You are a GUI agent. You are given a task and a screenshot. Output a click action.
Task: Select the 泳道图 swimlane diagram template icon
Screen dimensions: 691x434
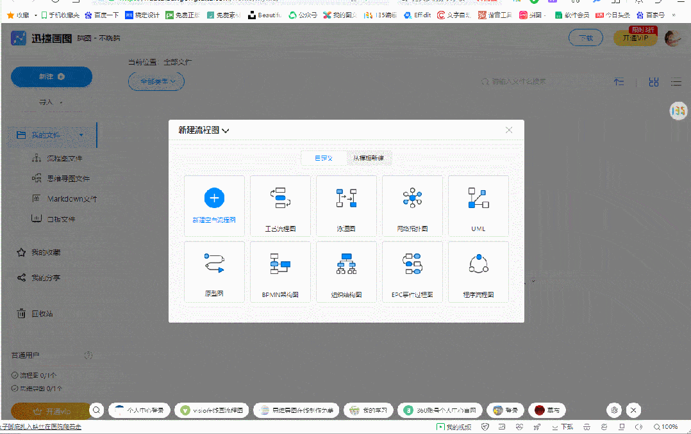tap(346, 198)
